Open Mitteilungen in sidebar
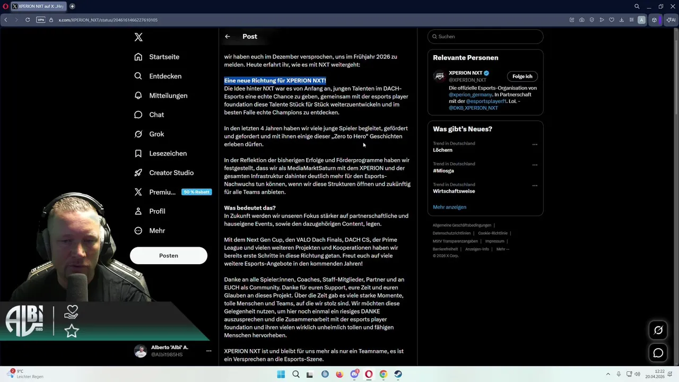The width and height of the screenshot is (679, 382). [168, 95]
